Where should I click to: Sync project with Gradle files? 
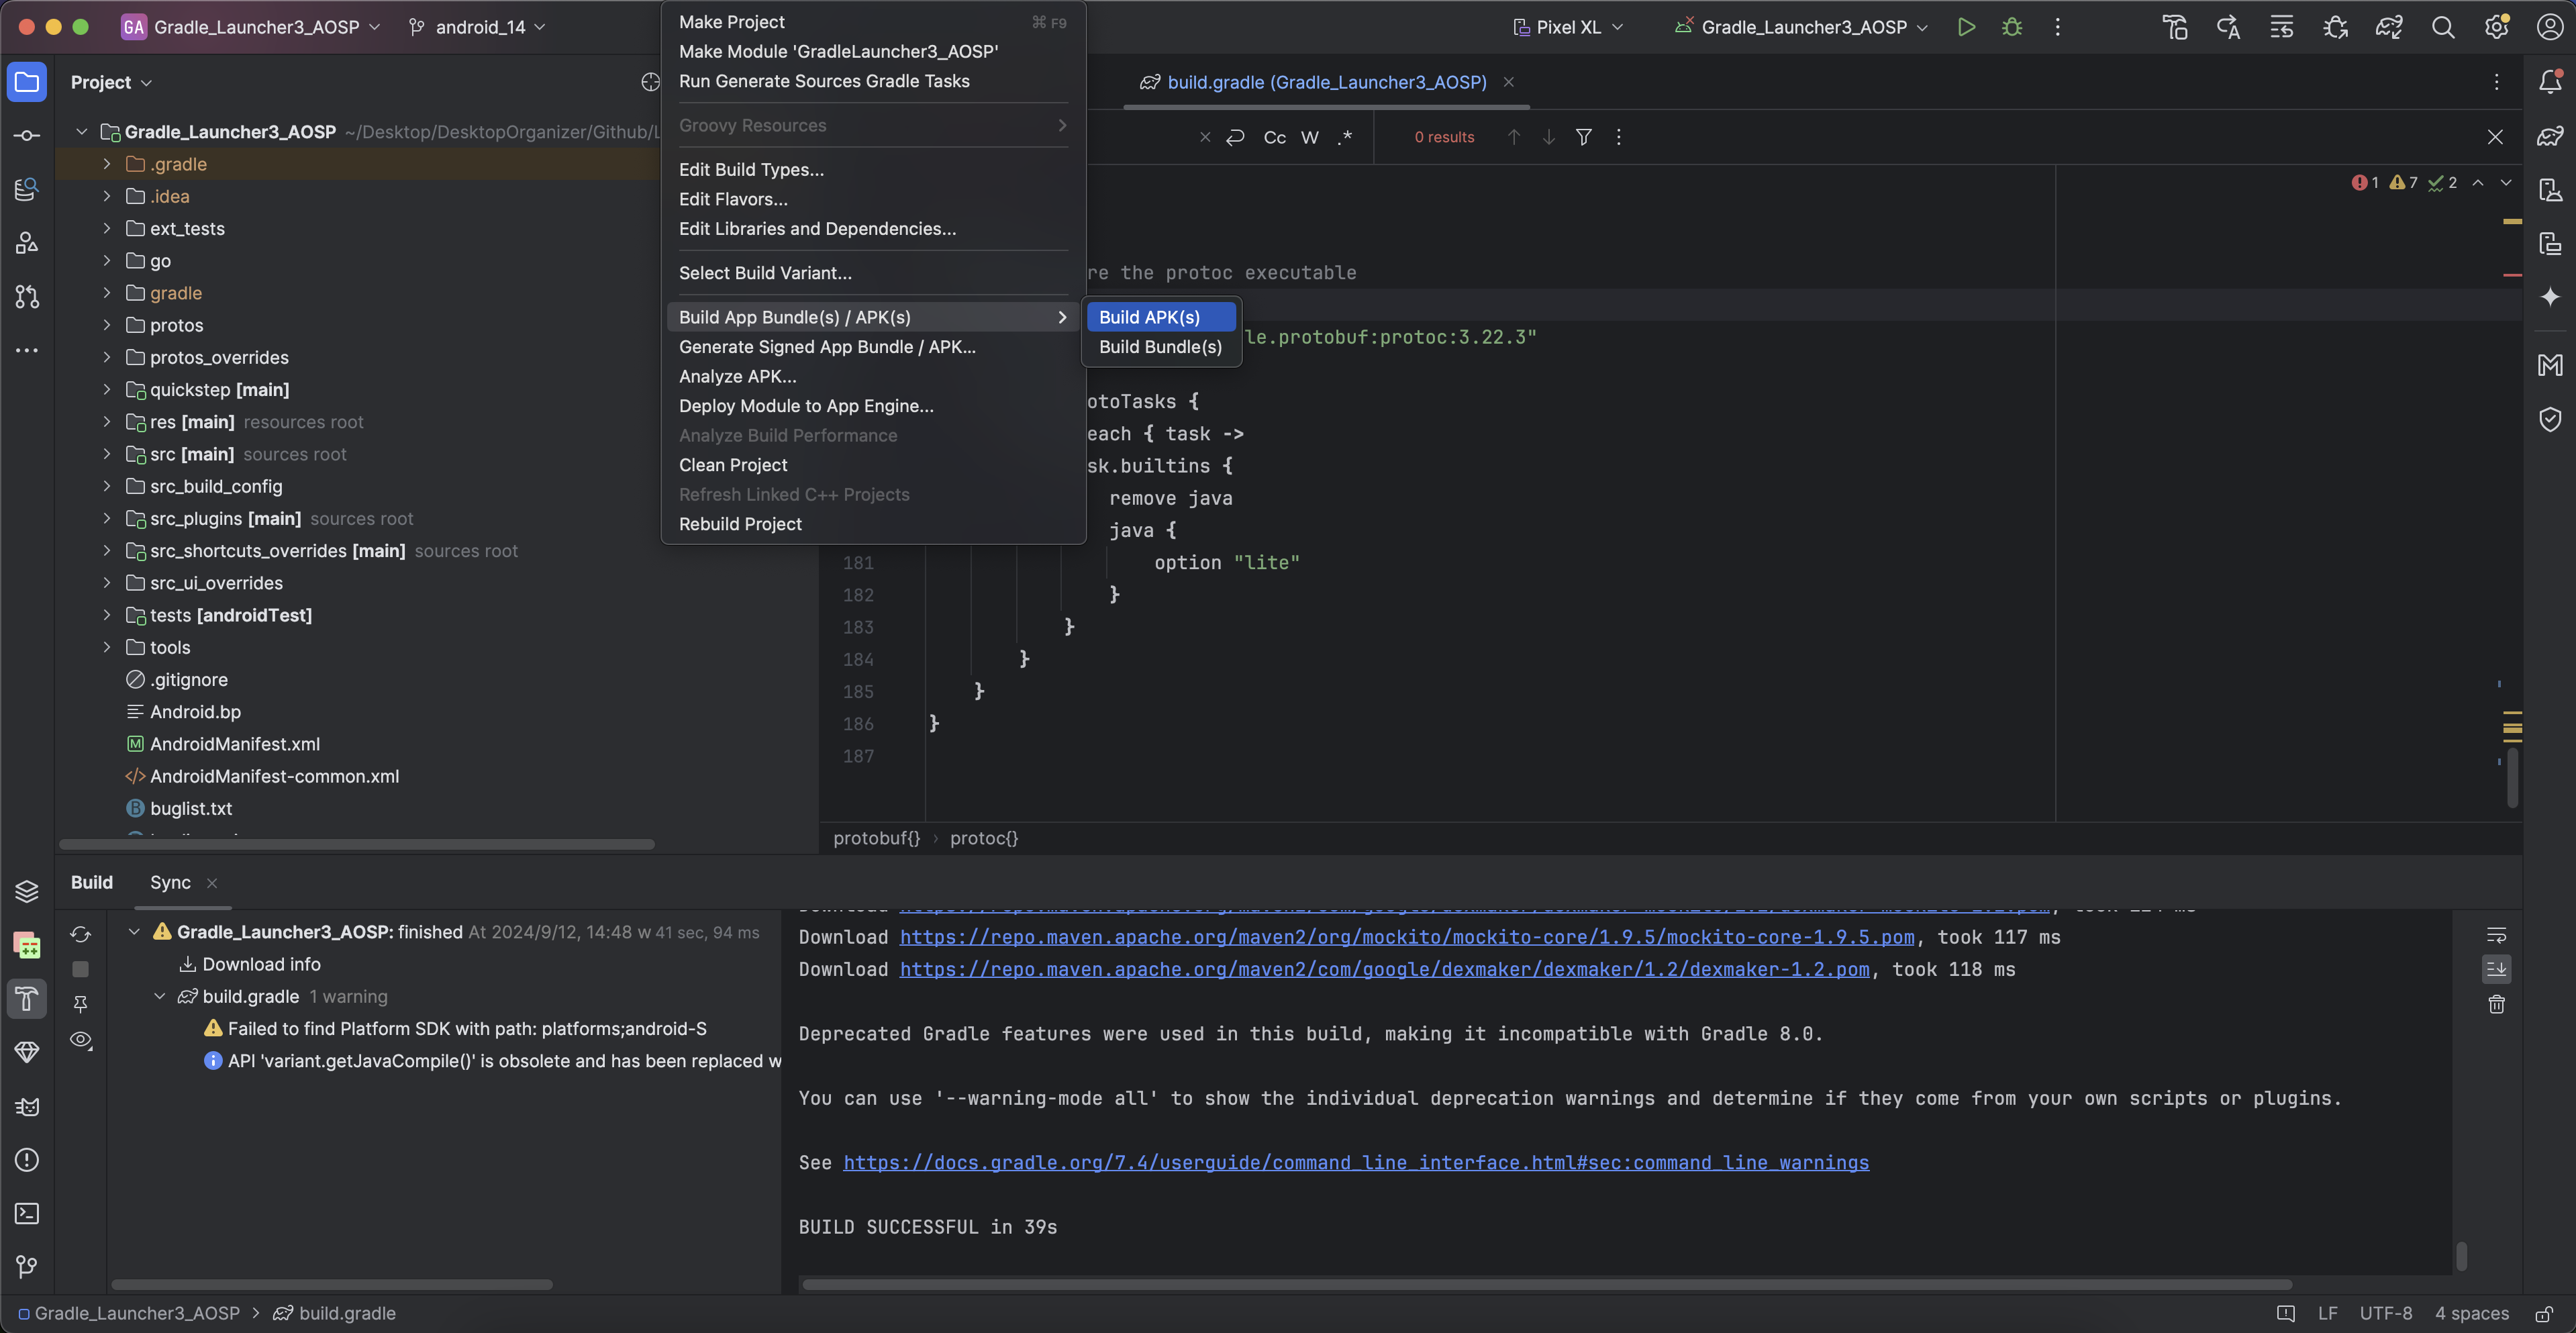tap(2389, 27)
